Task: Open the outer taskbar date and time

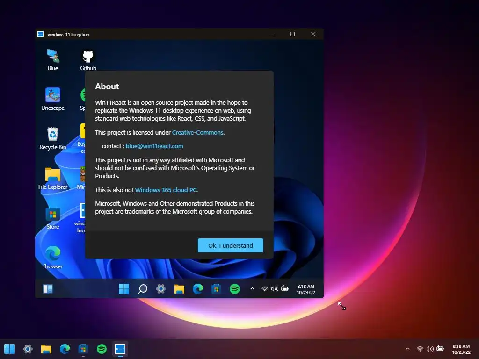Action: tap(461, 349)
